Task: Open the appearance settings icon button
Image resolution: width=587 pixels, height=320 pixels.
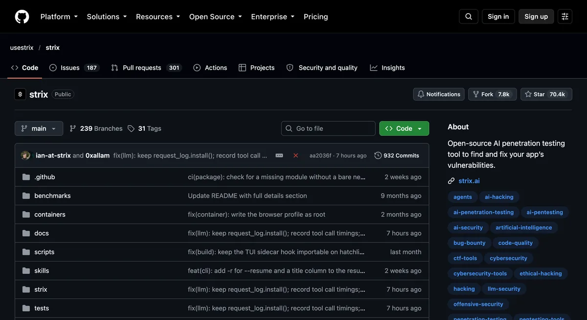Action: click(x=565, y=17)
